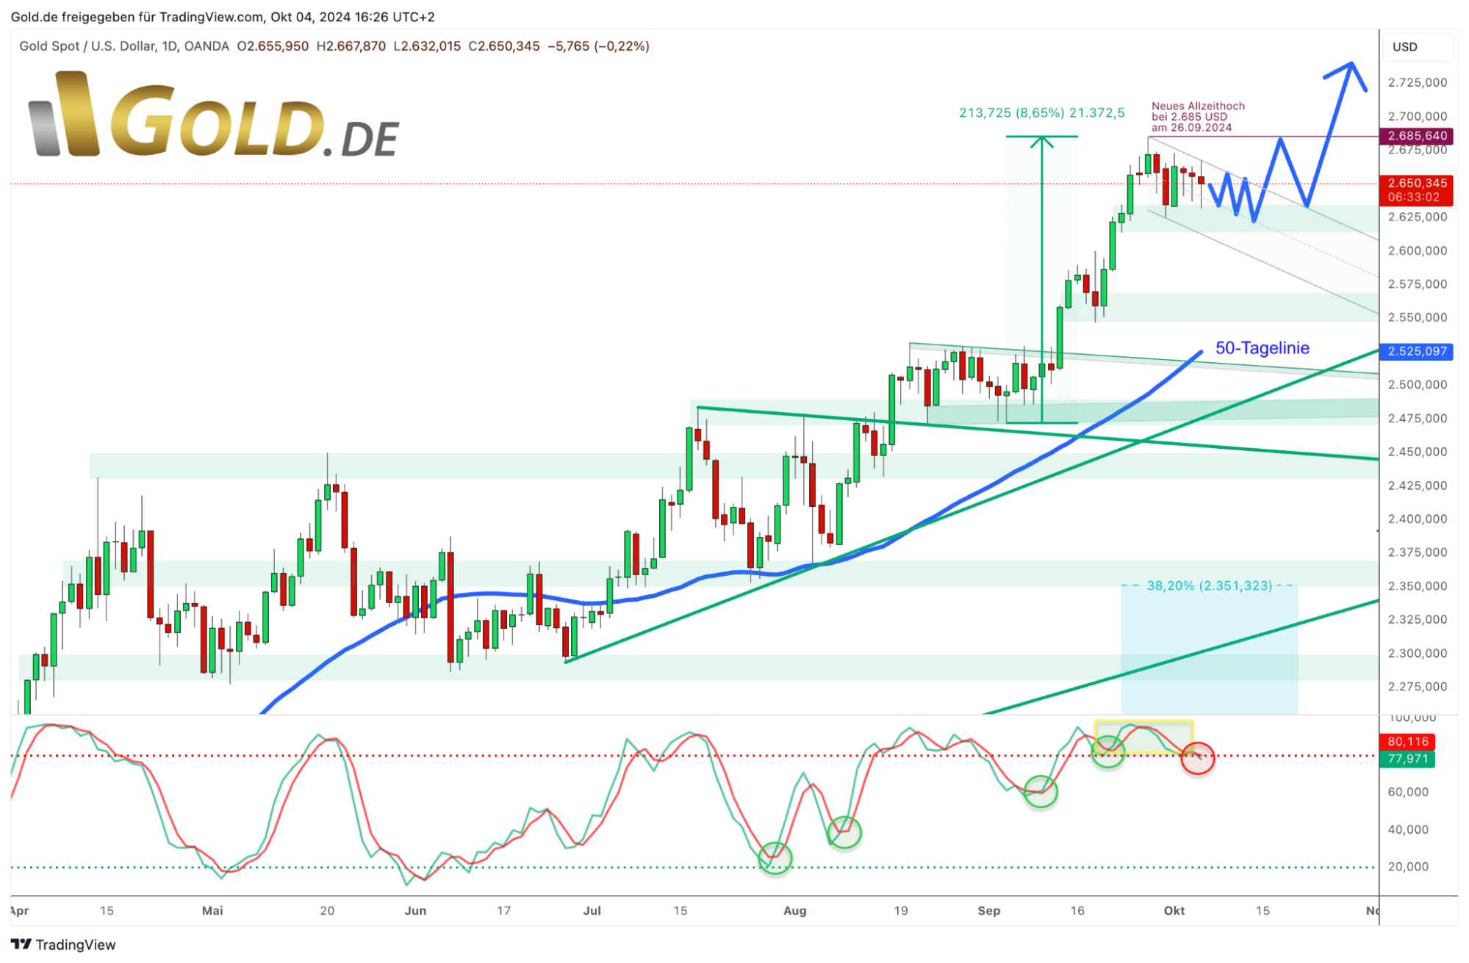Click the Mai label on time axis
Image resolution: width=1469 pixels, height=963 pixels.
pos(212,911)
